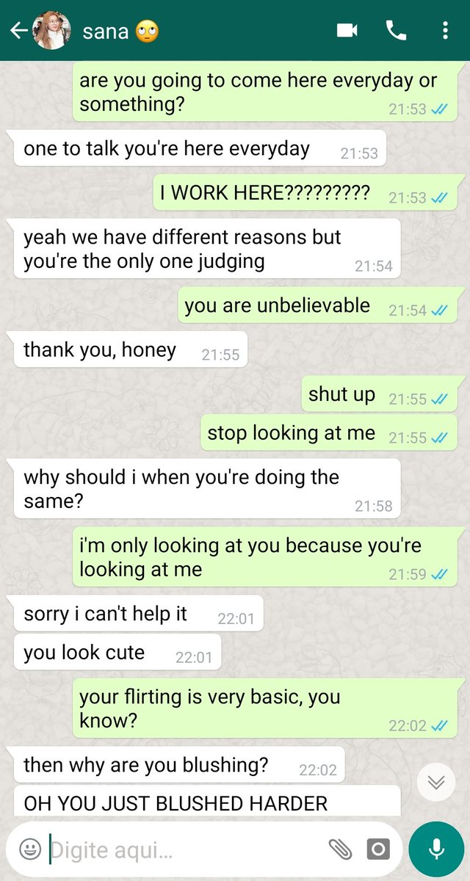Open the emoji picker

[x=30, y=849]
